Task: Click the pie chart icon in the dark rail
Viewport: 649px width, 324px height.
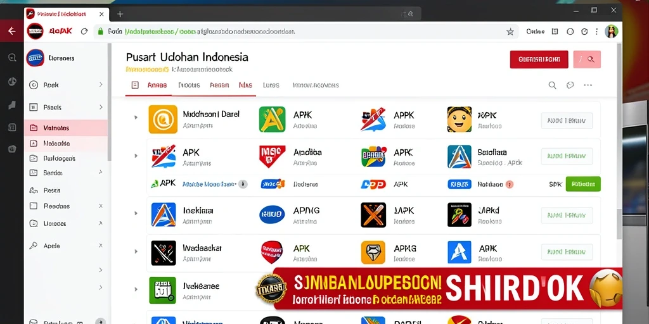Action: pos(12,82)
